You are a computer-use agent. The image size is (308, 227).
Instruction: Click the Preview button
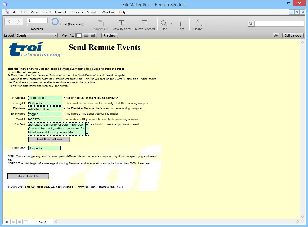coord(109,35)
